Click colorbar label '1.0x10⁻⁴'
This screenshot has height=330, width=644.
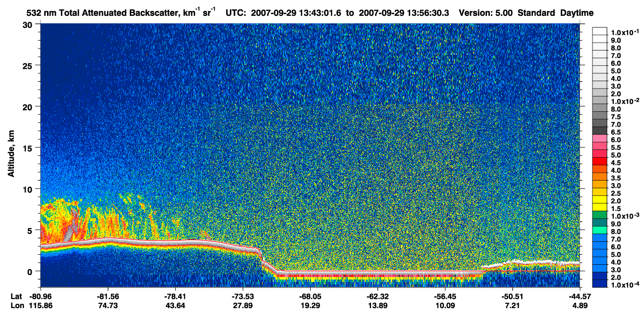click(x=625, y=285)
